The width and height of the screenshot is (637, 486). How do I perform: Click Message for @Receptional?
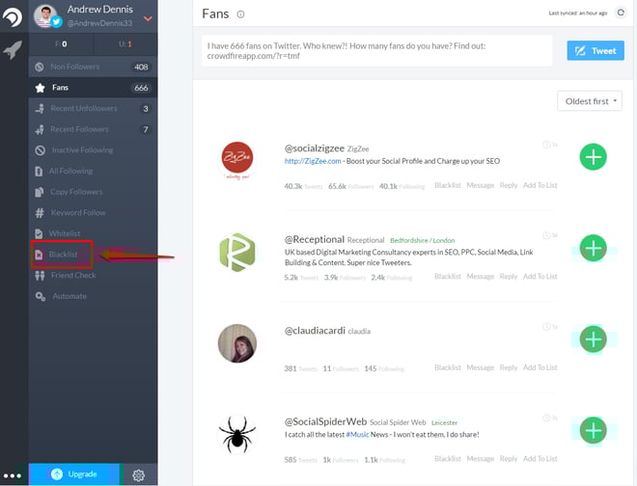481,277
